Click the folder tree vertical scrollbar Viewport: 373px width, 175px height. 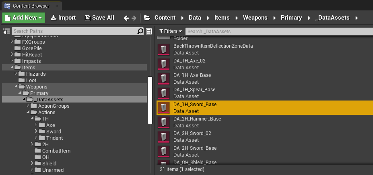pyautogui.click(x=150, y=100)
